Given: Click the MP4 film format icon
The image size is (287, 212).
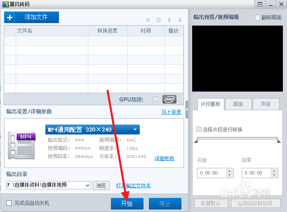Looking at the screenshot, I should pos(21,145).
